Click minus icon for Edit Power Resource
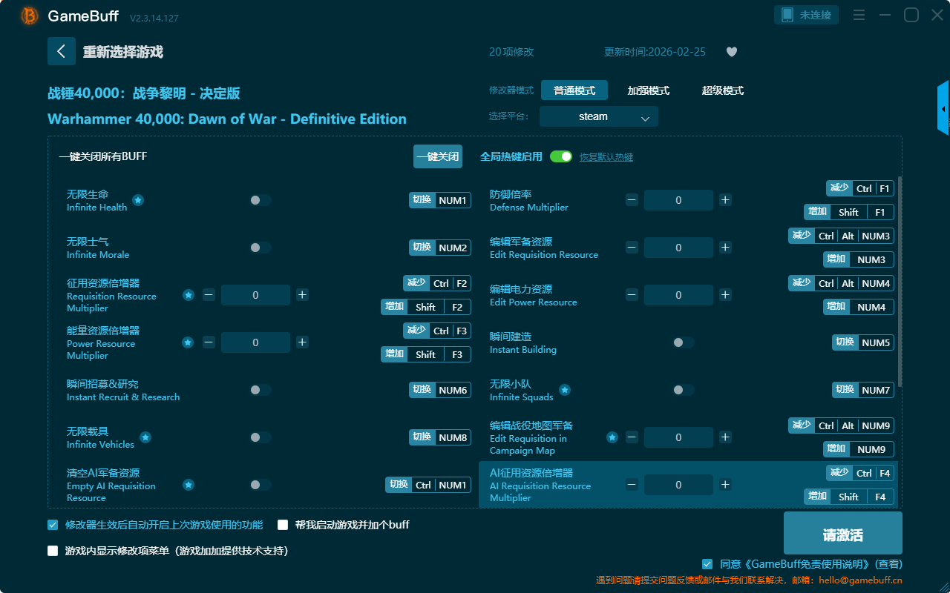The image size is (950, 593). click(632, 295)
